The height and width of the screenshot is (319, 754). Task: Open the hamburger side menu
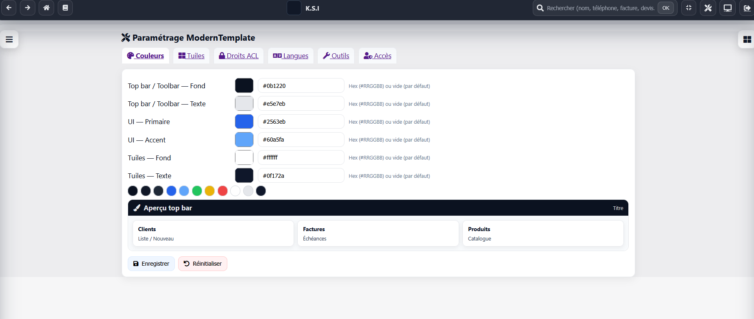click(9, 39)
